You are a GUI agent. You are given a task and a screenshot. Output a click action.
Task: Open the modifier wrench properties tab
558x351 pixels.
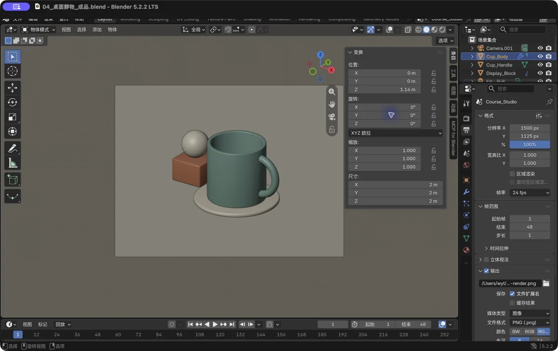[466, 192]
